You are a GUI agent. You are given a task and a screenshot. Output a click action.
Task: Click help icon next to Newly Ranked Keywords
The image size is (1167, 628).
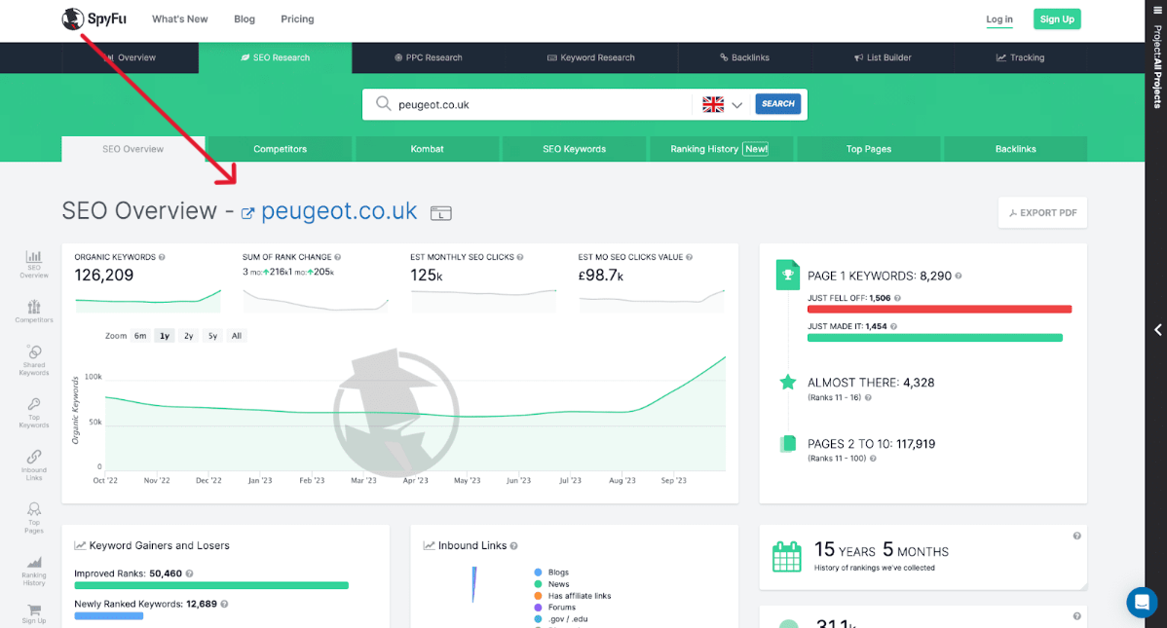point(224,605)
